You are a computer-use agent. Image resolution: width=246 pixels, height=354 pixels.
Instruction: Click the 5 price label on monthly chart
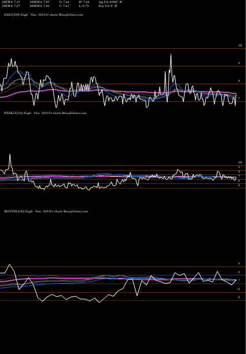click(239, 297)
